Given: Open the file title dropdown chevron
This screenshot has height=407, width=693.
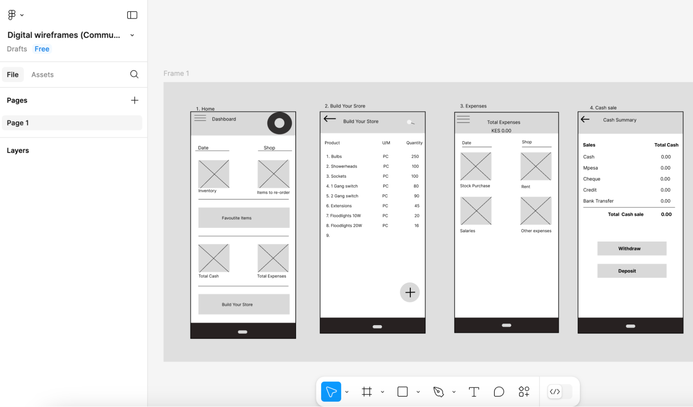Looking at the screenshot, I should pyautogui.click(x=132, y=35).
